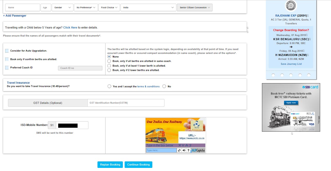
Task: Click the GSTIN input field
Action: (126, 103)
